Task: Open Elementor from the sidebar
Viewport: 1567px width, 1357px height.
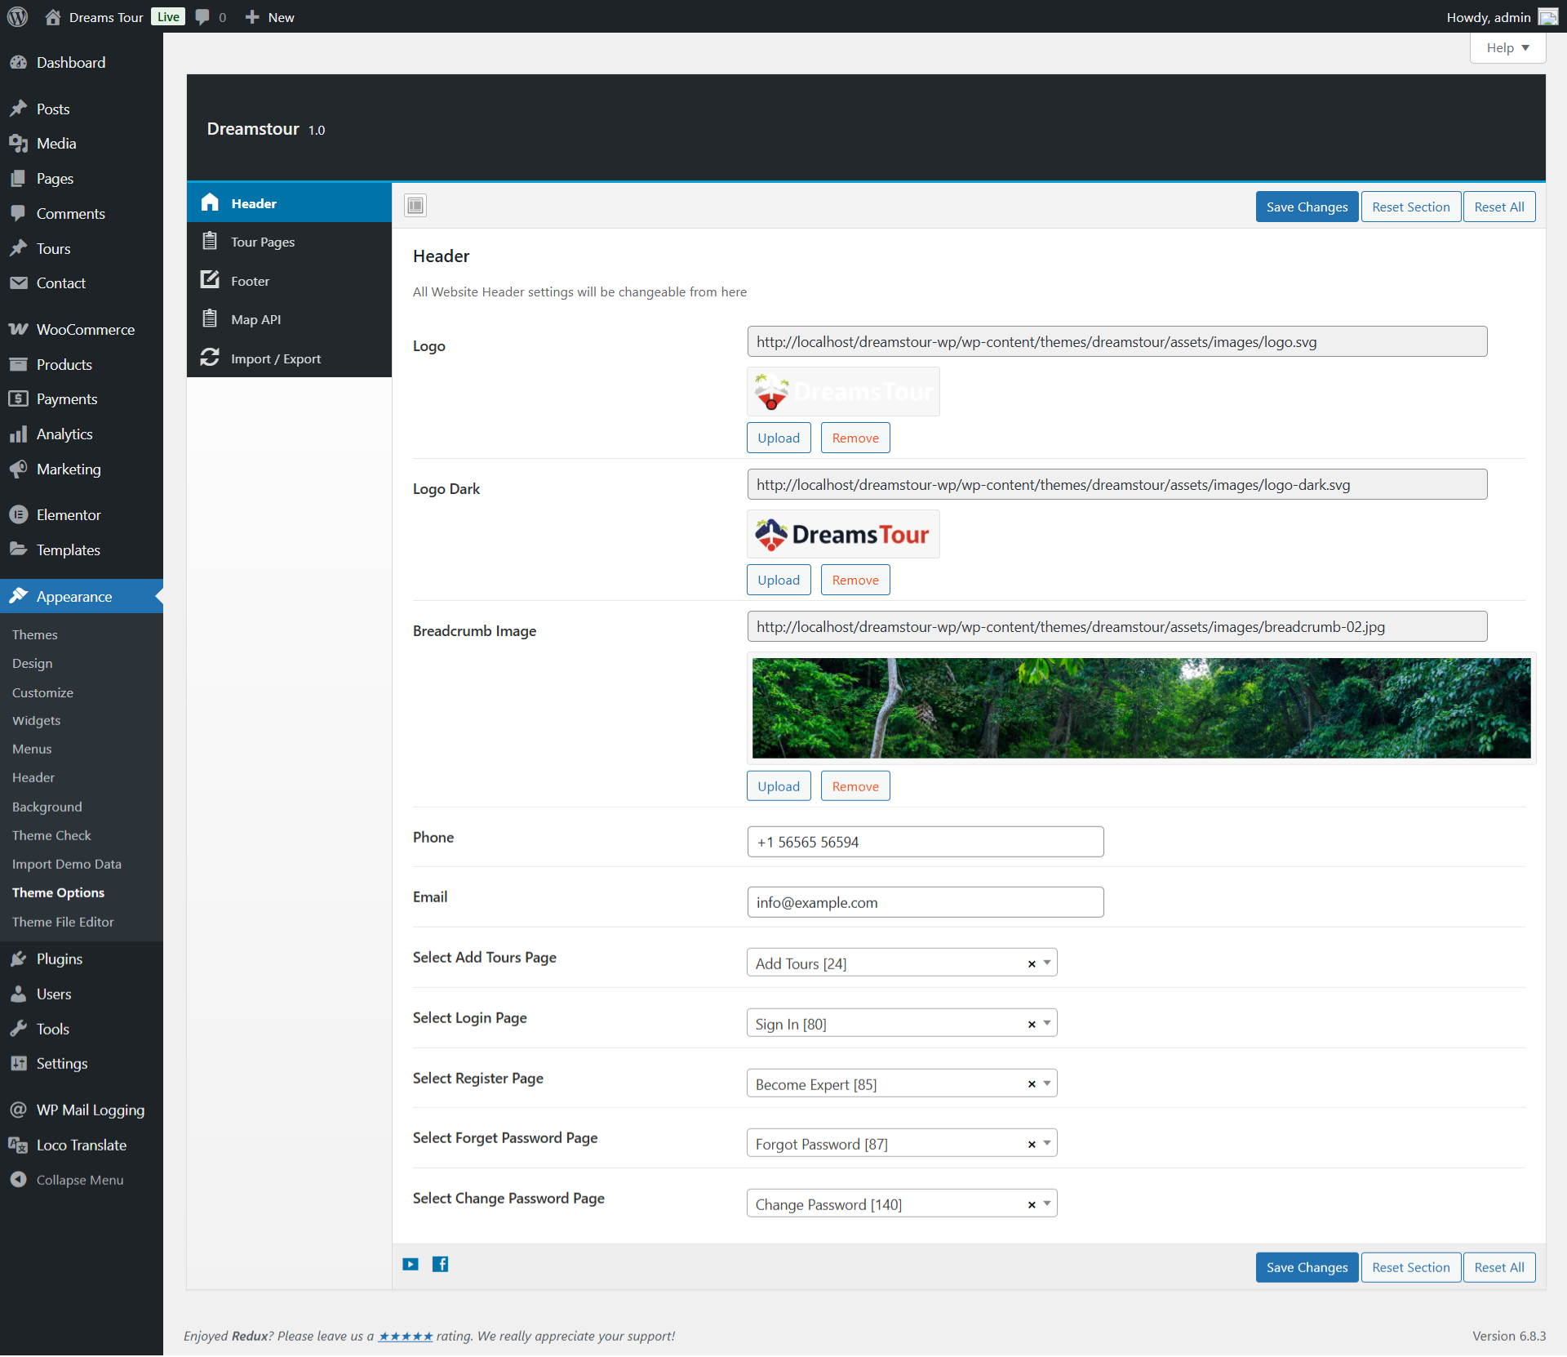Action: [69, 515]
